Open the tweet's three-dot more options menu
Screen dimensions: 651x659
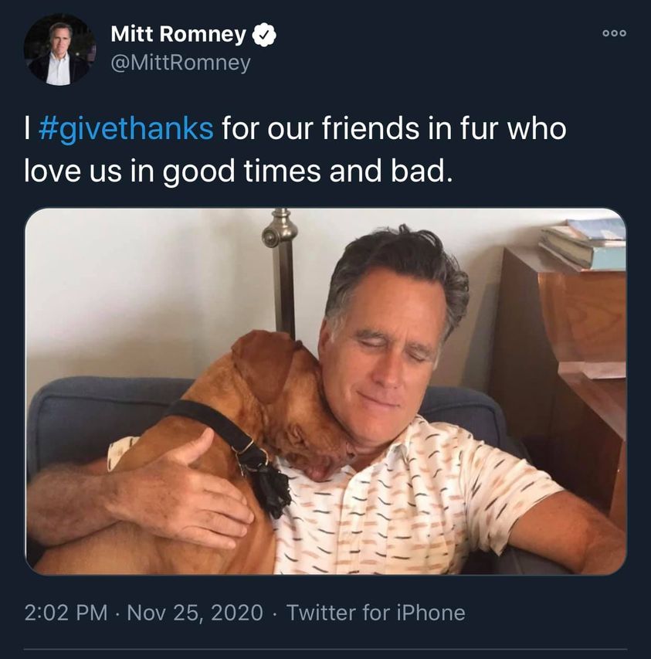click(x=615, y=33)
